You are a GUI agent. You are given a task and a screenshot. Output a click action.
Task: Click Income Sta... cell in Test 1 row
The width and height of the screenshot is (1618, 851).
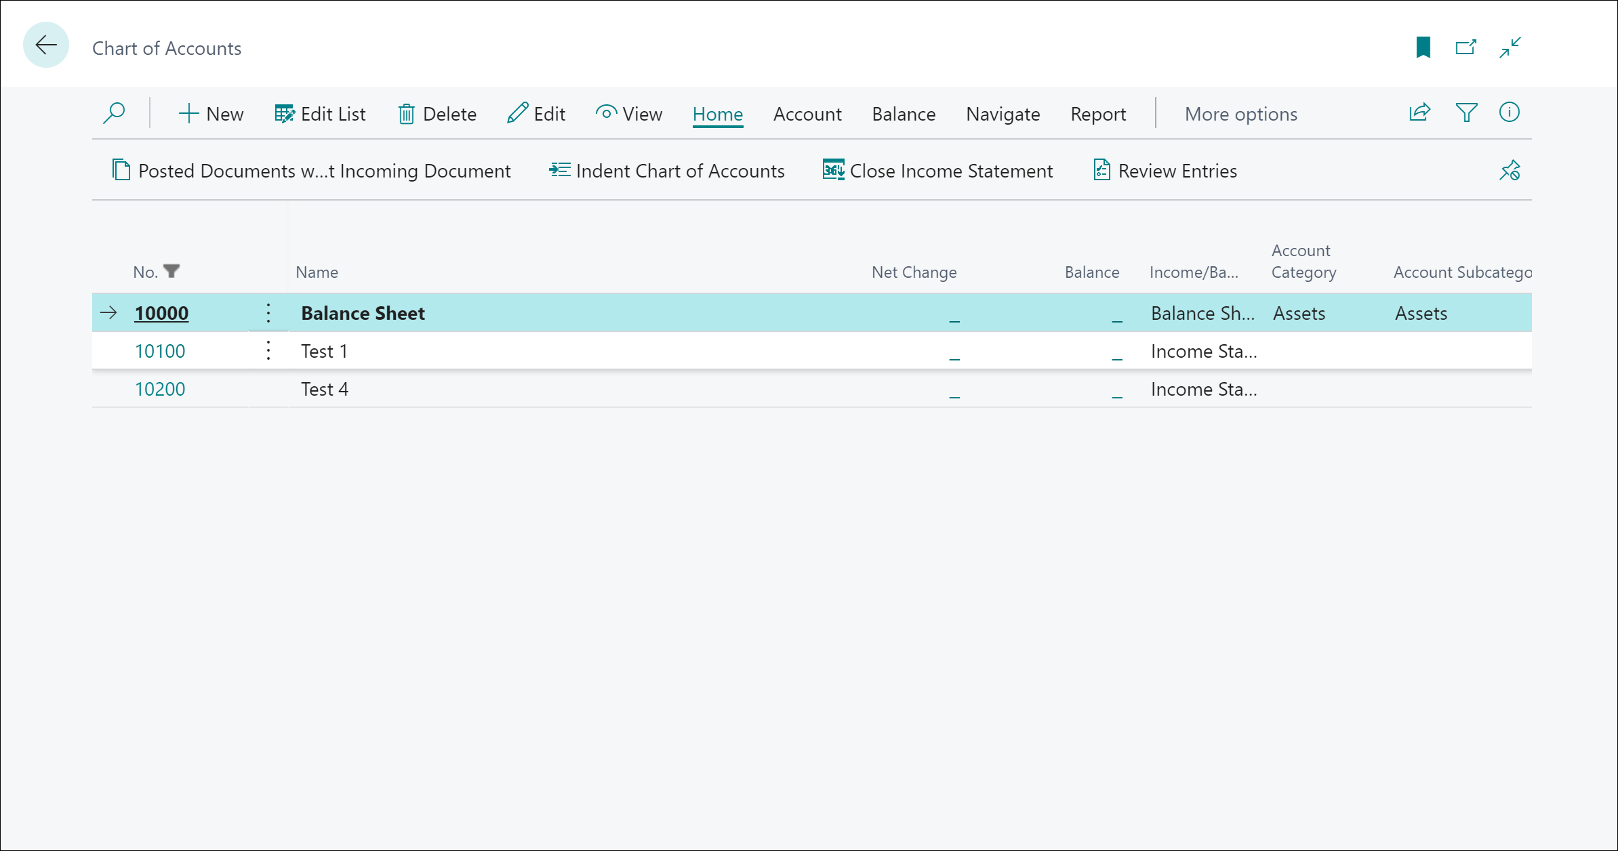(1204, 351)
